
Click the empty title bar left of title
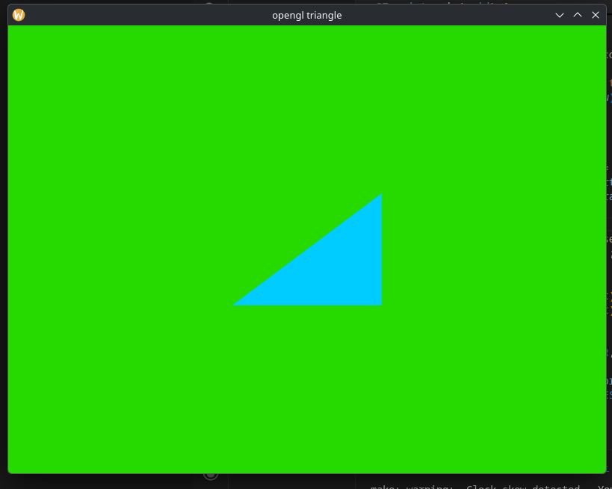click(149, 15)
